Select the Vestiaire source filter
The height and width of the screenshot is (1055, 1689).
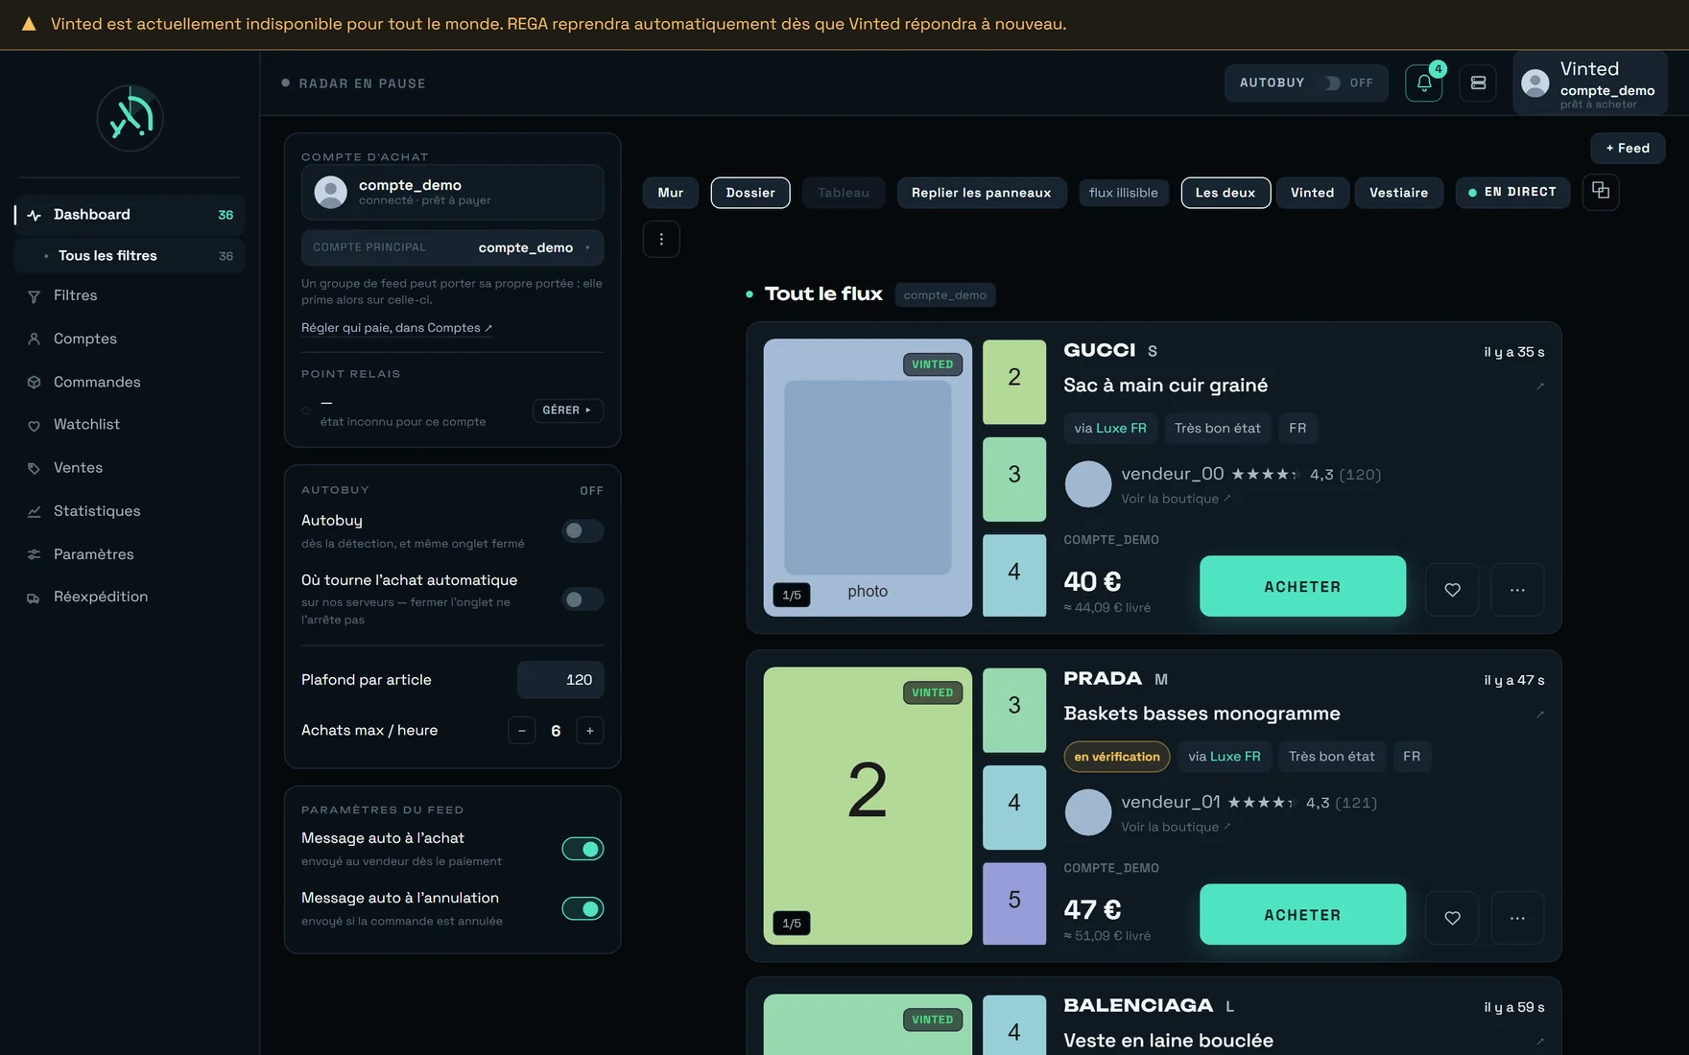1398,193
